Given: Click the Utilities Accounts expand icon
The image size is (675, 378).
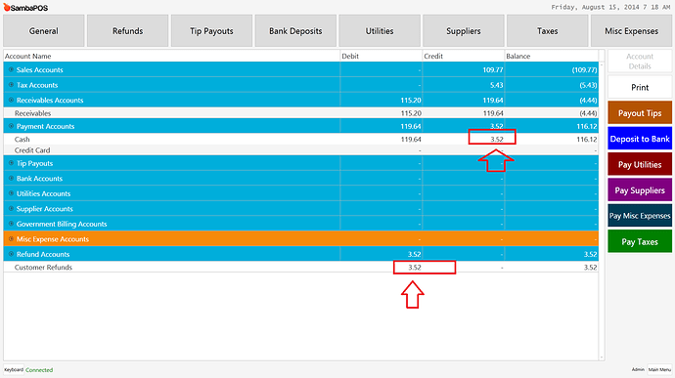Looking at the screenshot, I should (x=11, y=193).
